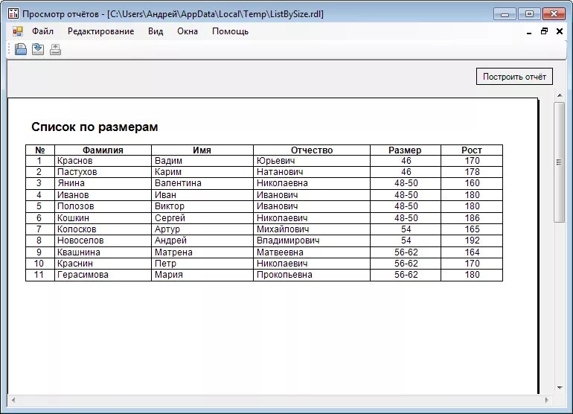Viewport: 573px width, 414px height.
Task: Select the surname cell Янина
Action: coord(103,183)
